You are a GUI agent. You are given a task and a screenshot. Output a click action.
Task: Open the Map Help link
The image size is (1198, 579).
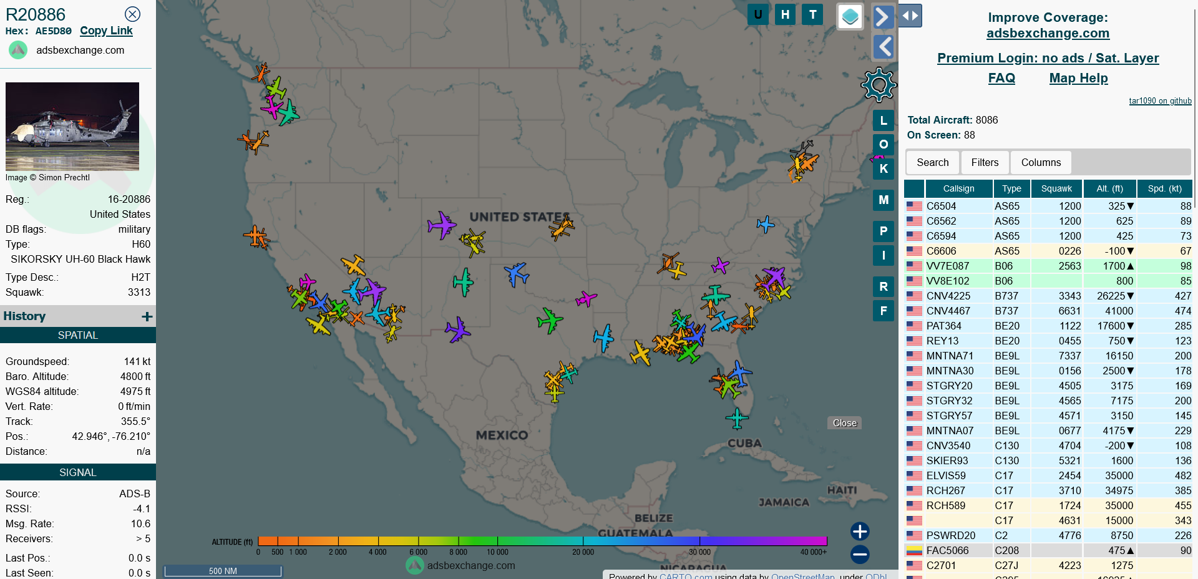click(x=1078, y=78)
